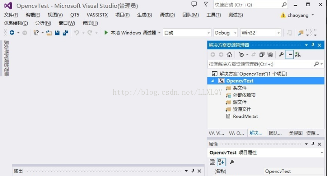Collapse the OpencvTest project node

point(212,81)
